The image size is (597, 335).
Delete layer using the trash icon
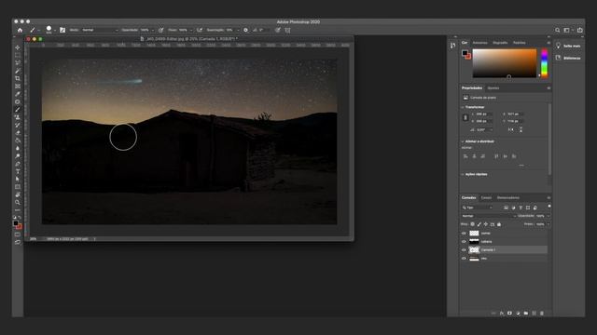pyautogui.click(x=542, y=314)
